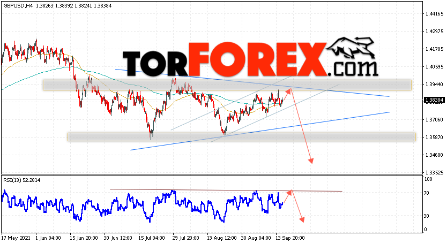Viewport: 447px width, 244px height.
Task: Select the 1.41785 price axis label
Action: click(435, 49)
